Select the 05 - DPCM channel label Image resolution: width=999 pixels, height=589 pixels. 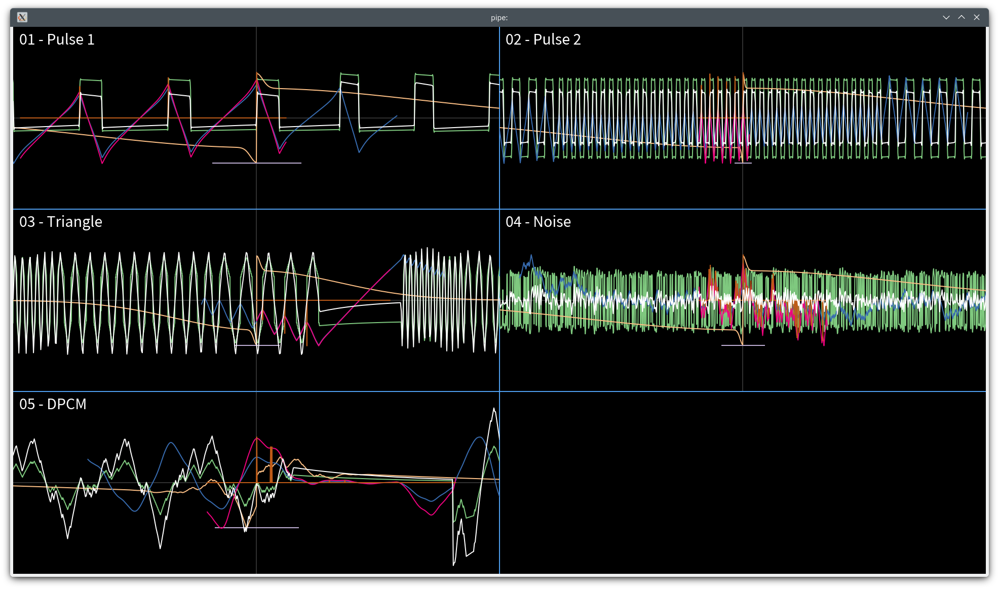tap(53, 404)
